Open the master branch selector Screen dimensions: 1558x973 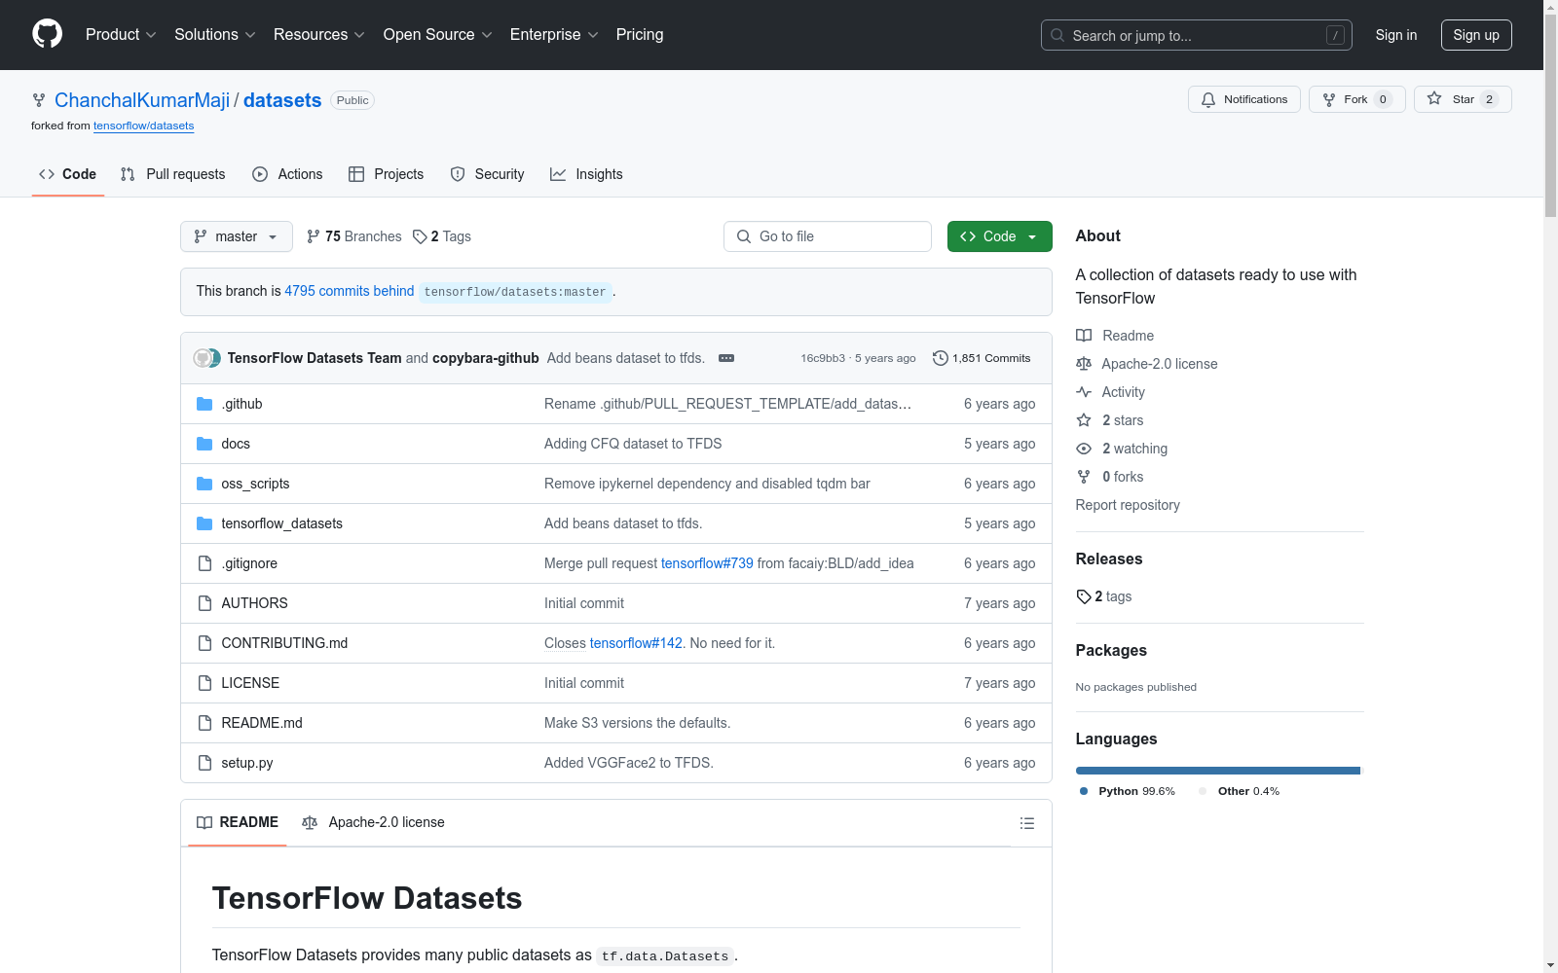tap(237, 236)
